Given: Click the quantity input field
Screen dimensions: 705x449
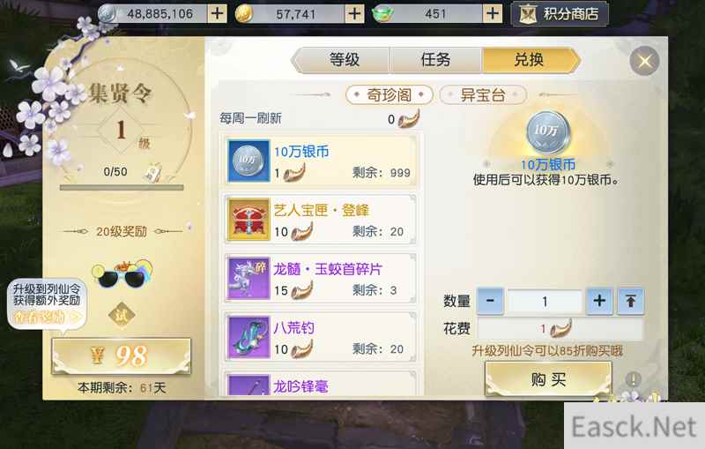Looking at the screenshot, I should coord(545,302).
